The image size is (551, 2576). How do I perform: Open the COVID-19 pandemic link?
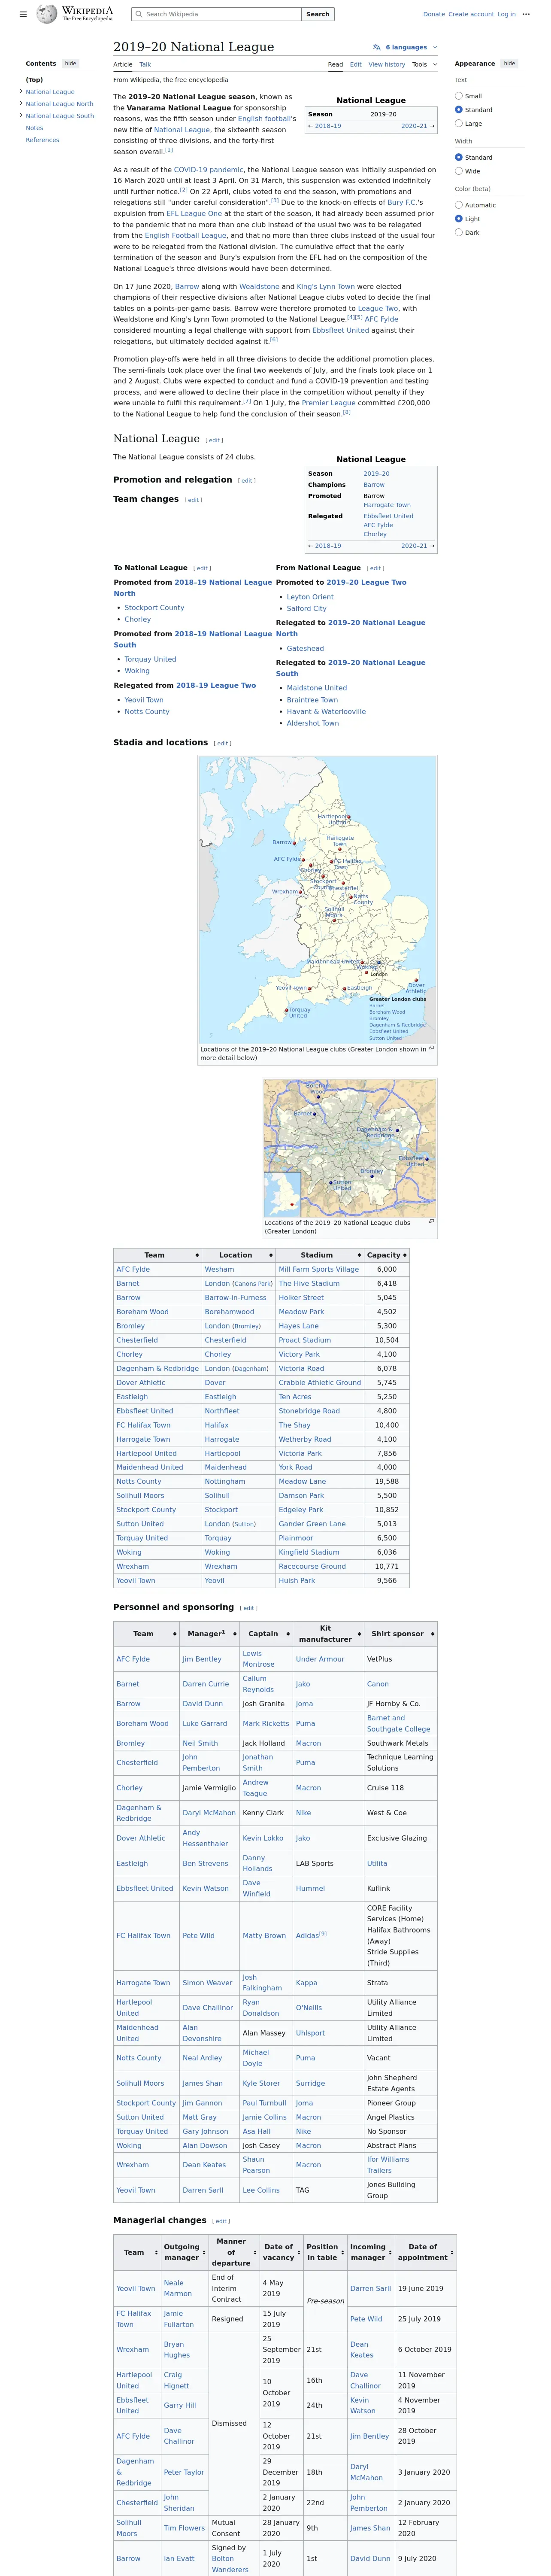[208, 170]
